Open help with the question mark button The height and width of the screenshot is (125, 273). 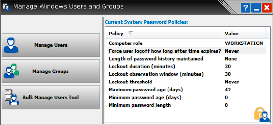coord(245,8)
